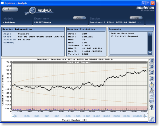
Task: Maximize the Psyleron Analysis window
Action: 148,3
